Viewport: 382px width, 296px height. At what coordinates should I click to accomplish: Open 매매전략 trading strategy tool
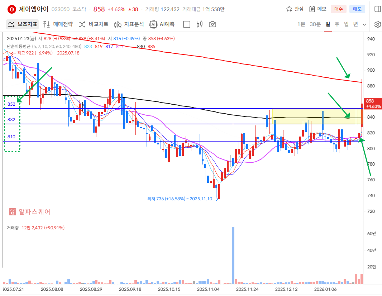pos(58,24)
